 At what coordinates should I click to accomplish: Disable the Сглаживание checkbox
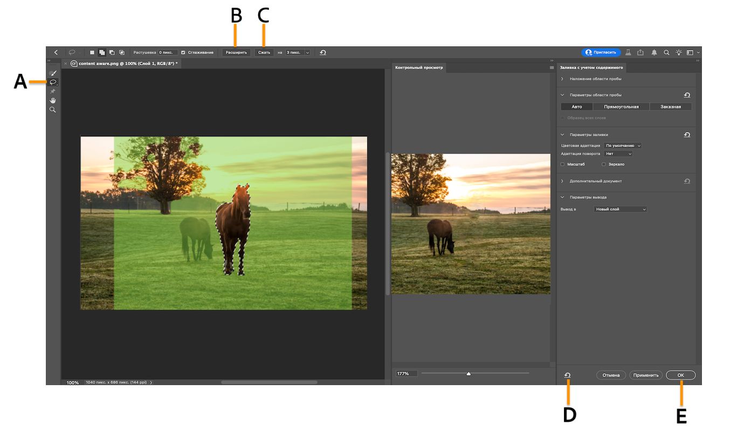click(x=182, y=52)
